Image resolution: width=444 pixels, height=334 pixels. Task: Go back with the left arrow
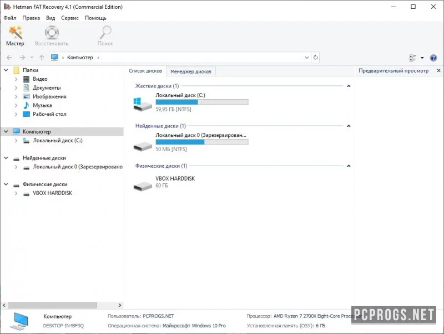[9, 58]
